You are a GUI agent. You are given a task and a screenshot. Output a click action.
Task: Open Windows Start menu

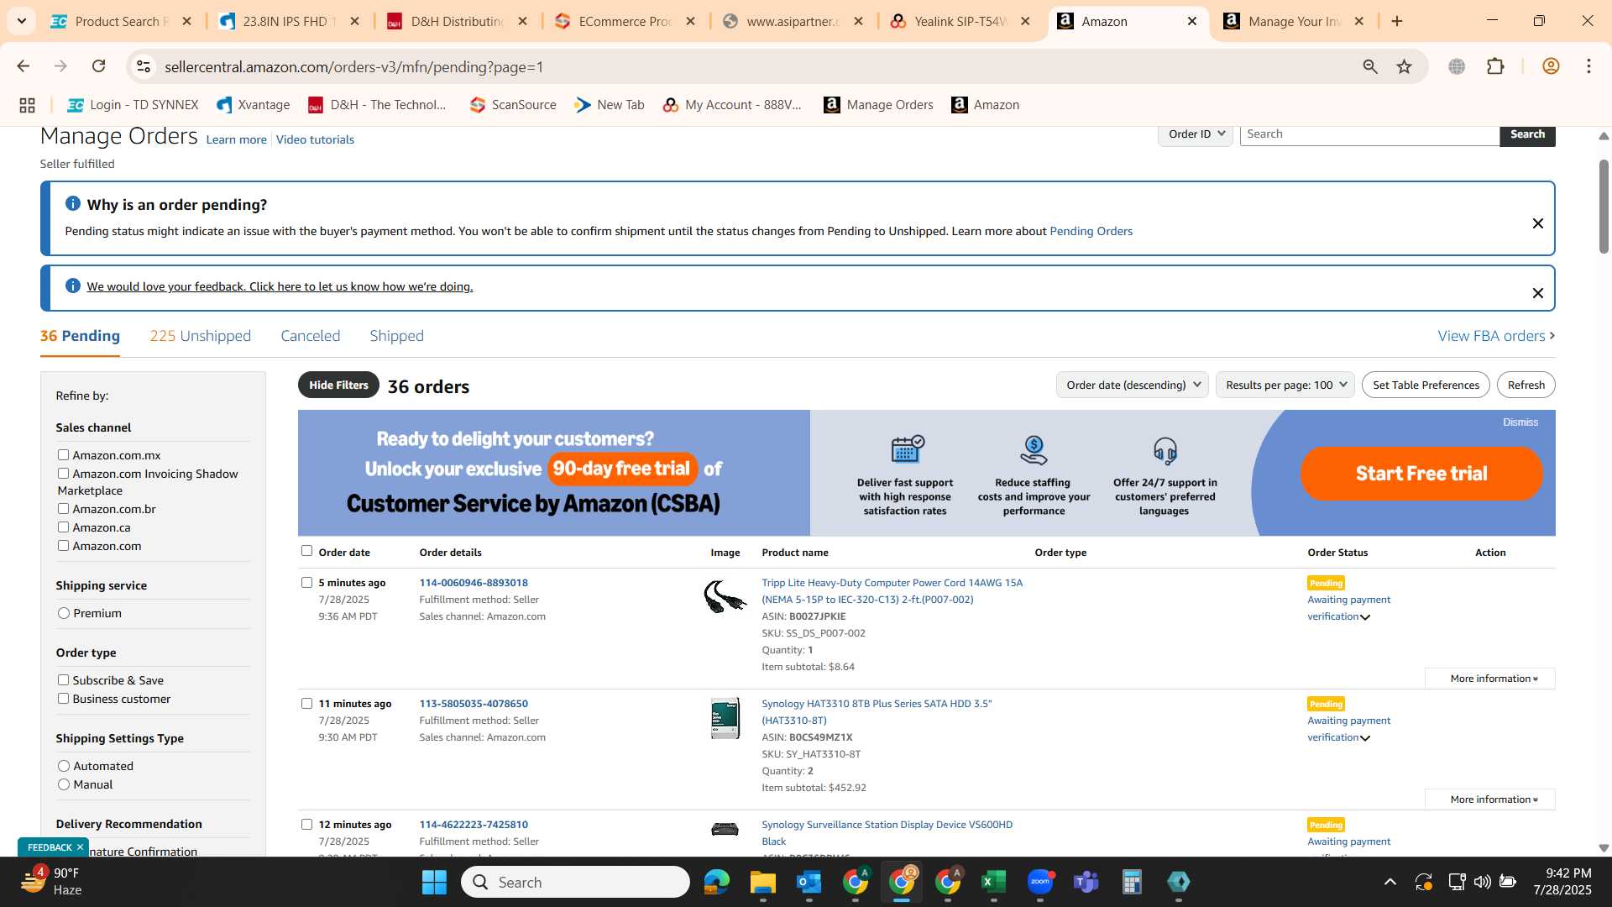pos(434,882)
